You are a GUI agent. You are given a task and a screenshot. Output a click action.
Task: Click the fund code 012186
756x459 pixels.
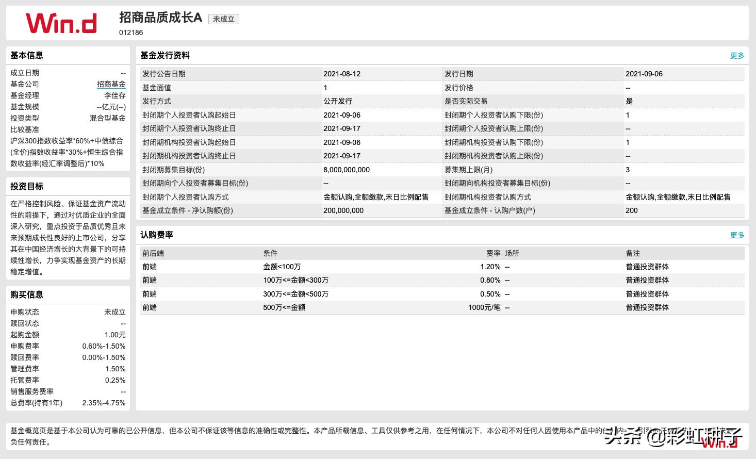(x=130, y=32)
